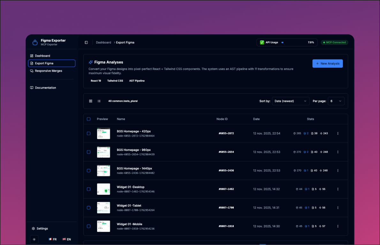Toggle the light/dark theme sun icon
The height and width of the screenshot is (245, 380).
[x=34, y=239]
